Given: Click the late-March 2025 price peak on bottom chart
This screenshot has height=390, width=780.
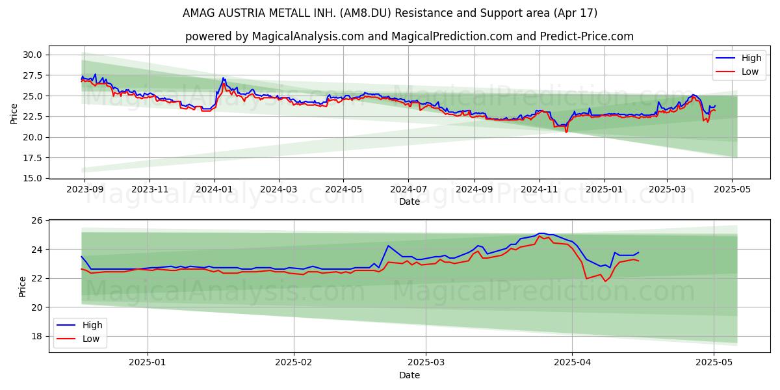Looking at the screenshot, I should [x=541, y=233].
